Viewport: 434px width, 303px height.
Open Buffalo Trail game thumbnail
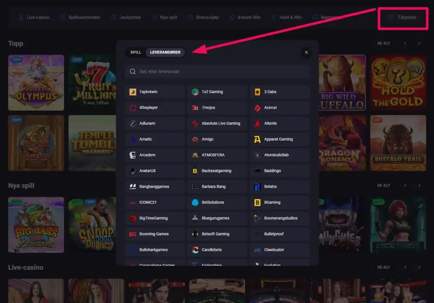click(x=398, y=143)
